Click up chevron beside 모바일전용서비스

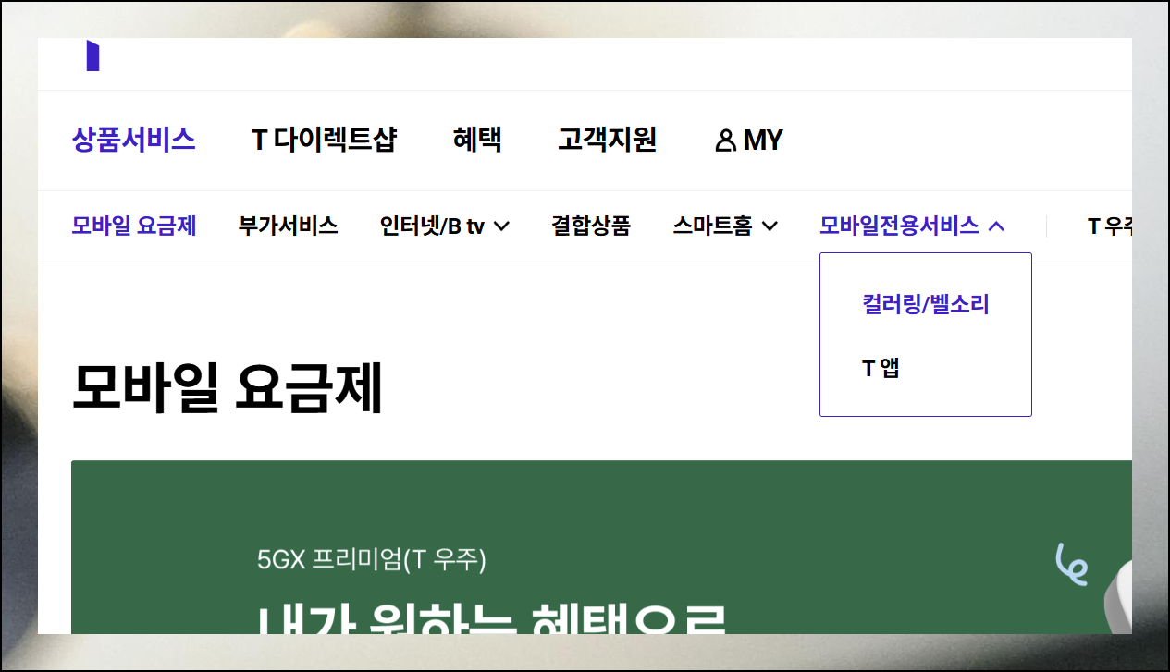tap(996, 226)
